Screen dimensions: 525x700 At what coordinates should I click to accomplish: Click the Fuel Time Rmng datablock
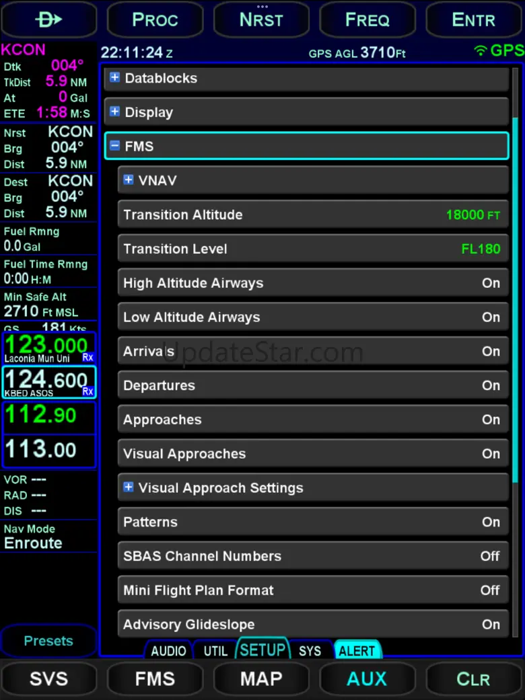(48, 272)
